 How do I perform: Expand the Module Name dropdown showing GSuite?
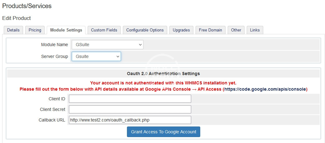click(x=107, y=45)
